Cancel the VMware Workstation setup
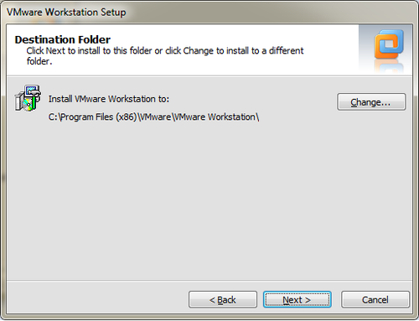 click(x=375, y=299)
